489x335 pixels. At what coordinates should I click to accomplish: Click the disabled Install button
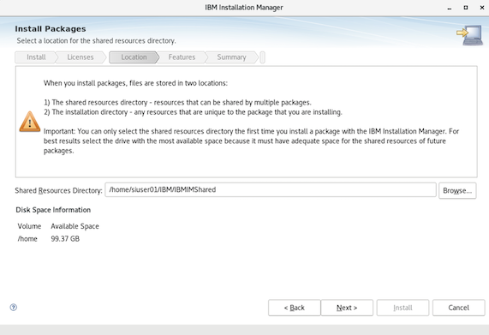point(403,308)
